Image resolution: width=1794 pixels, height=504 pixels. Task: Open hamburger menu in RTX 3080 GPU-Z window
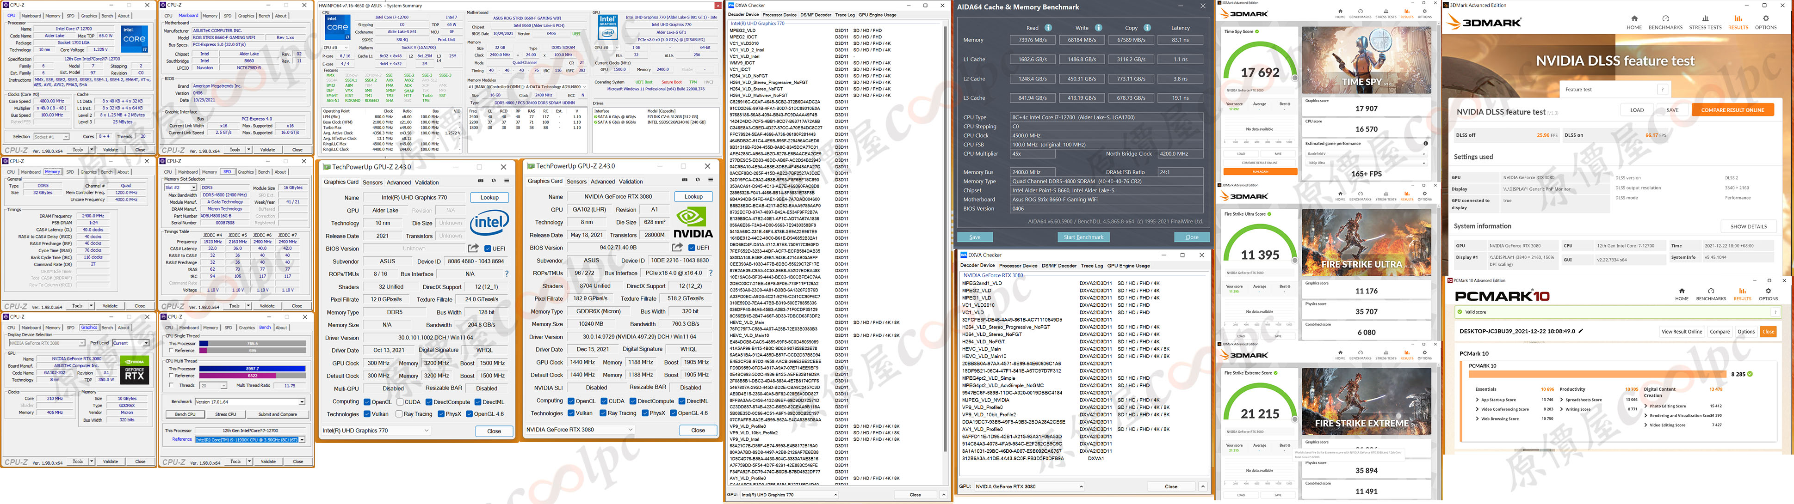(711, 180)
